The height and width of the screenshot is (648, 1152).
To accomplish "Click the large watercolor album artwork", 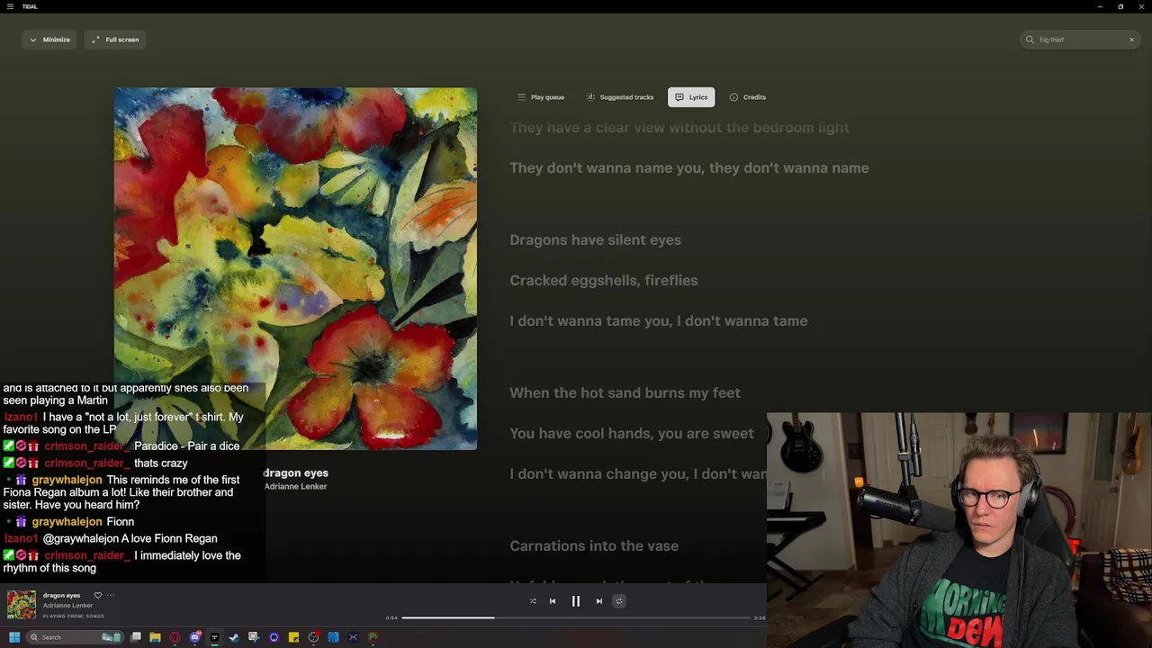I will [295, 268].
